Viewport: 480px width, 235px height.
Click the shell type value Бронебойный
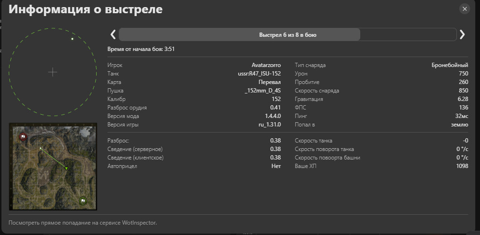(x=450, y=65)
